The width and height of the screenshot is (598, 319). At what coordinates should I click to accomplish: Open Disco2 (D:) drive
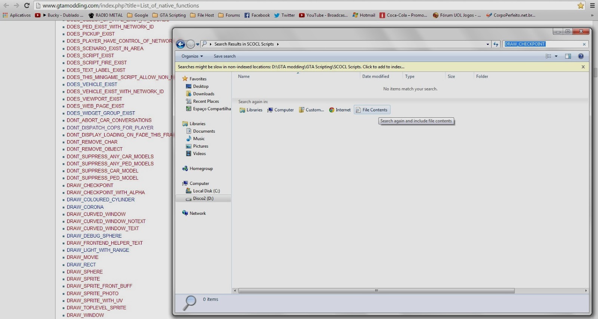203,198
